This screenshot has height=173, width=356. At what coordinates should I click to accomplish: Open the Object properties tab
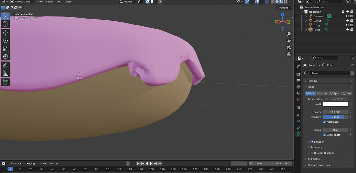click(298, 115)
